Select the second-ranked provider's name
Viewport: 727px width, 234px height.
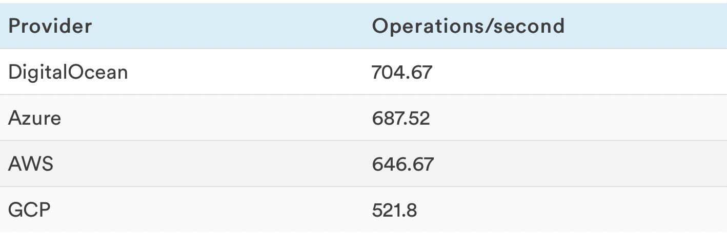tap(34, 118)
